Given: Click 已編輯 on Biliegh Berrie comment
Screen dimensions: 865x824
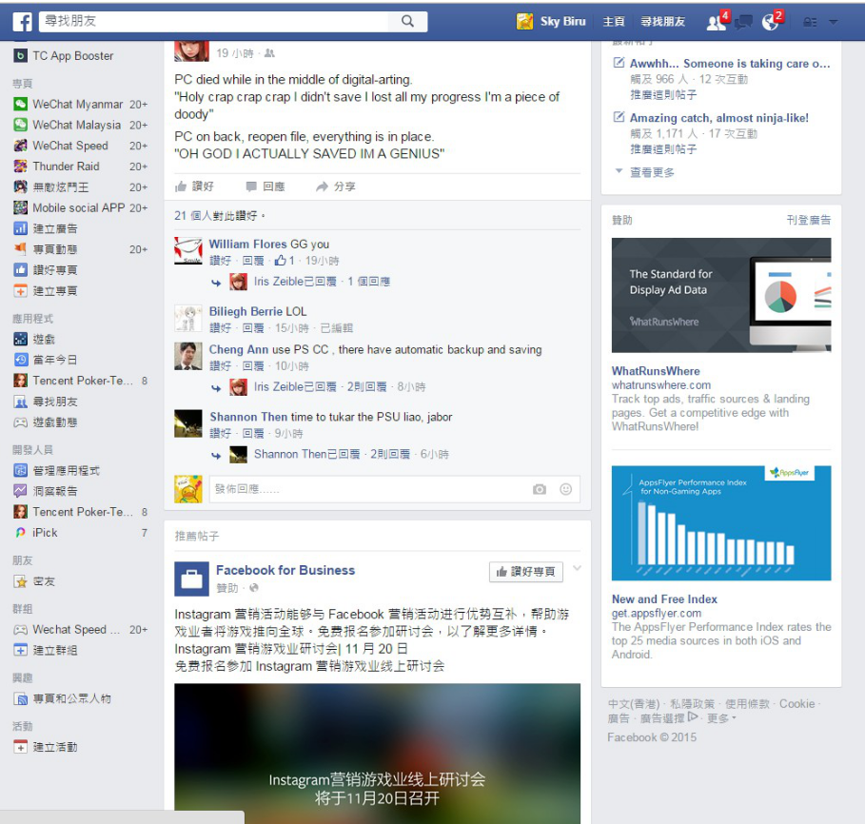Looking at the screenshot, I should pos(337,328).
